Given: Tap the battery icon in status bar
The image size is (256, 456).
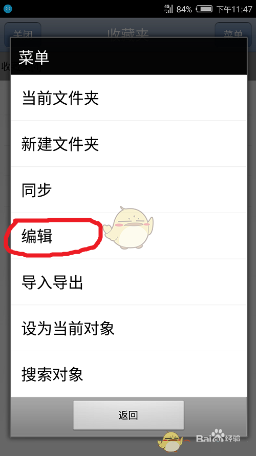Looking at the screenshot, I should point(204,9).
